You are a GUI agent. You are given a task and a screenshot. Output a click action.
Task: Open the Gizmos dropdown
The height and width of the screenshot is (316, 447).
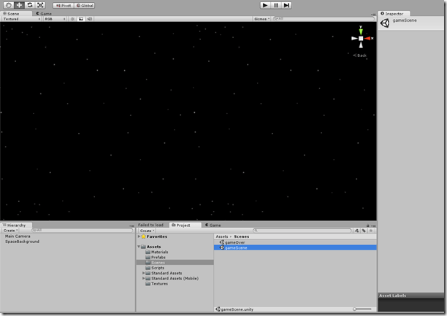coord(261,18)
